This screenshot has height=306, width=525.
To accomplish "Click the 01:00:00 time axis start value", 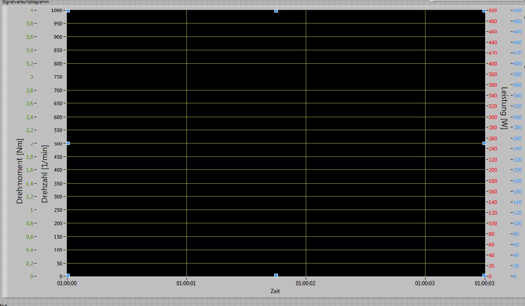I will click(67, 283).
